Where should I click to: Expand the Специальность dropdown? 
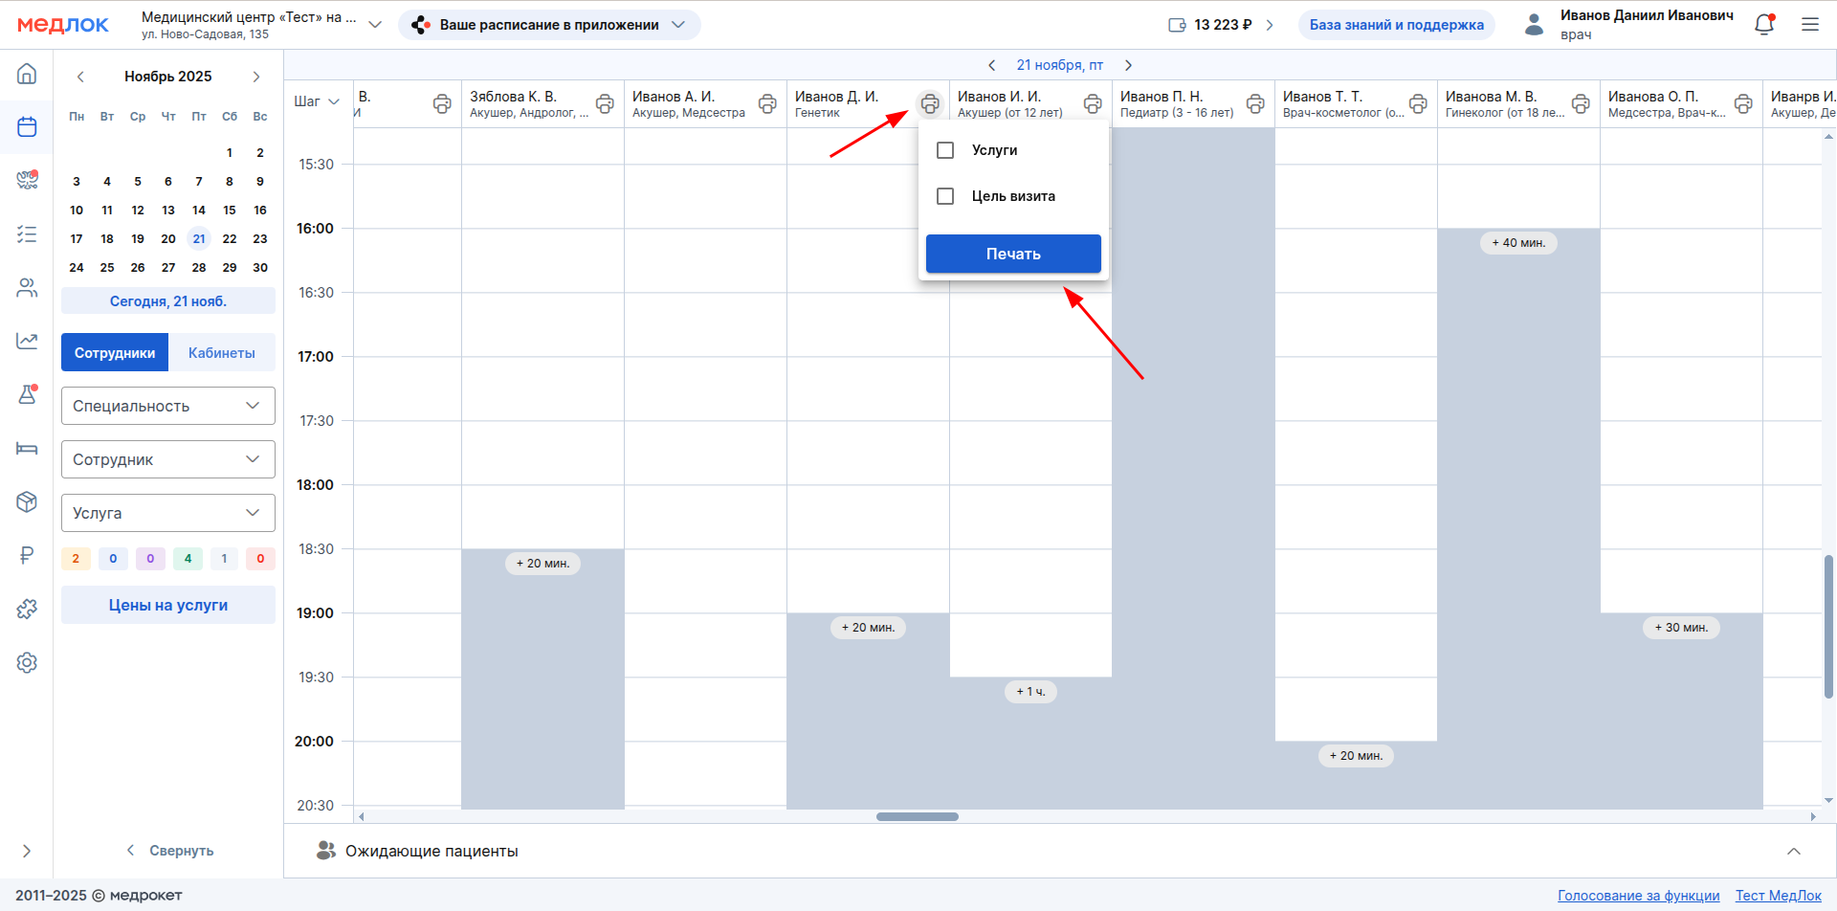point(168,406)
